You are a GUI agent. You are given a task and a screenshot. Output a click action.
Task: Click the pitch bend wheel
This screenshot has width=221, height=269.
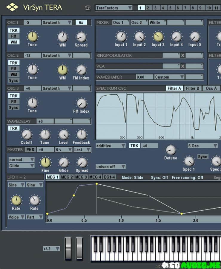(68, 249)
